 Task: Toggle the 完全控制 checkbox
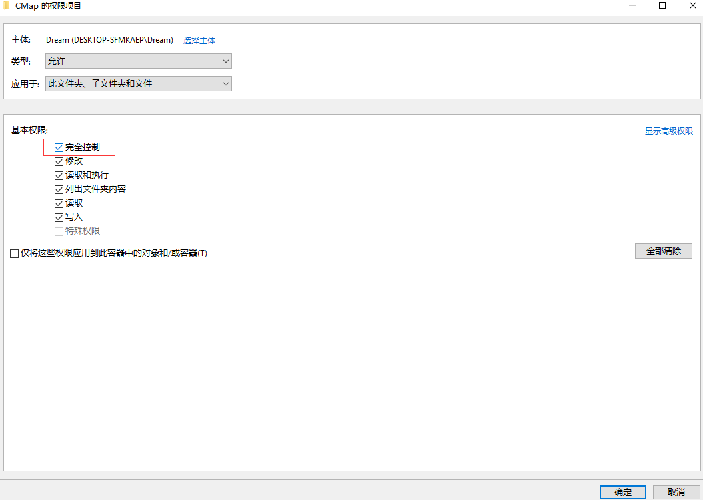(59, 147)
